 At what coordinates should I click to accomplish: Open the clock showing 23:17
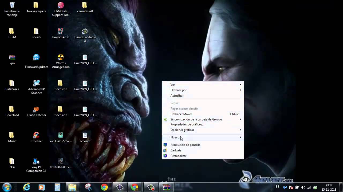329,187
